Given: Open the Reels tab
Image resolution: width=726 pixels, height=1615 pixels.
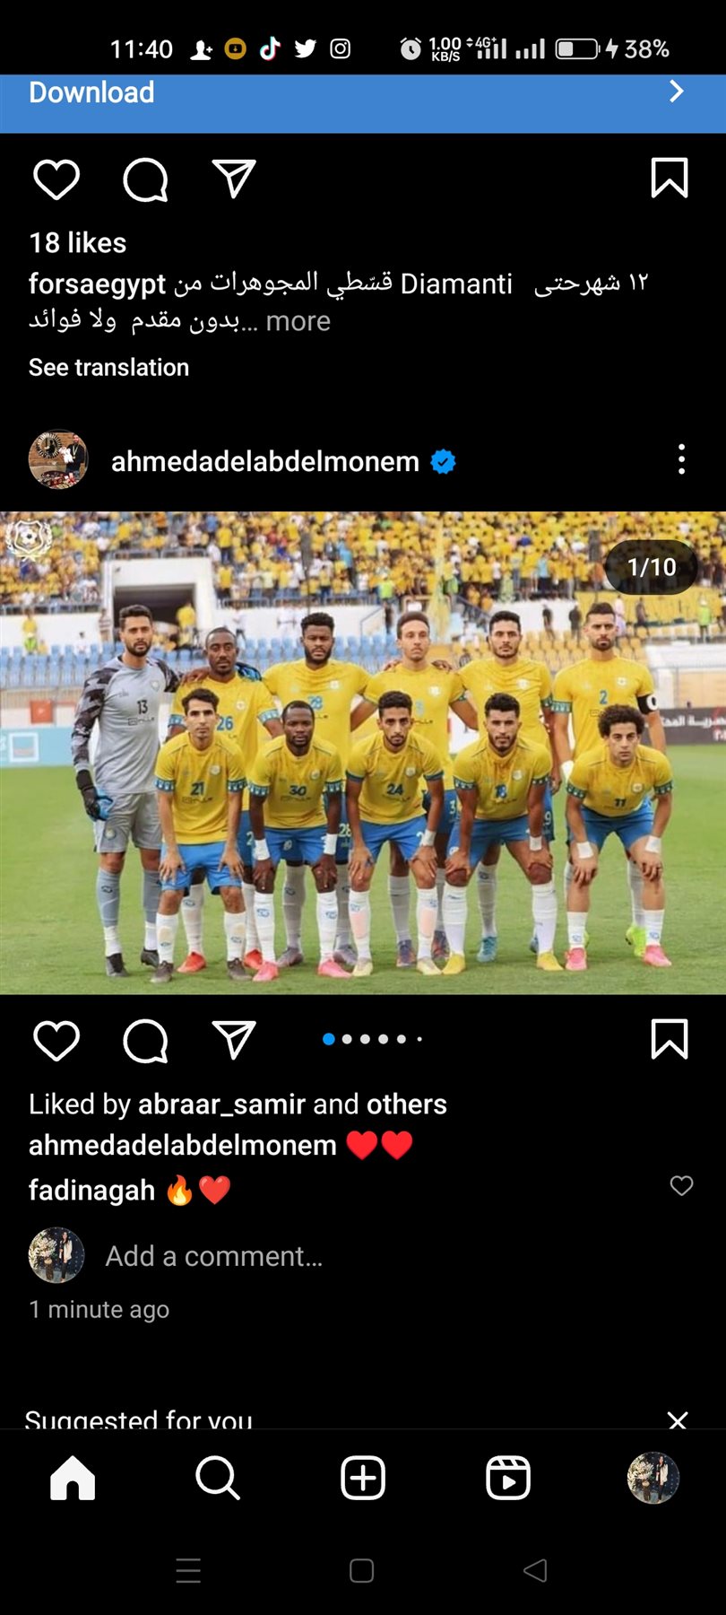Looking at the screenshot, I should 508,1478.
